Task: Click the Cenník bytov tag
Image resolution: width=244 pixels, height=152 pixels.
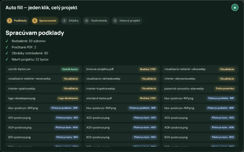Action: [x=70, y=69]
